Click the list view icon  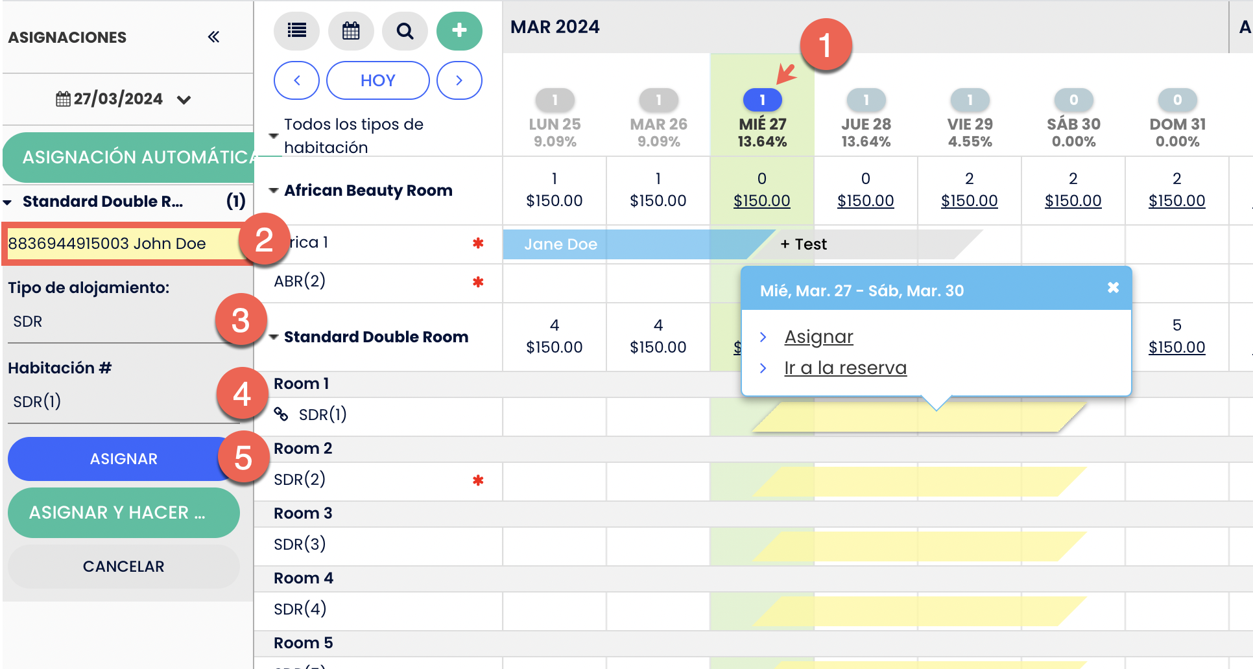point(296,30)
